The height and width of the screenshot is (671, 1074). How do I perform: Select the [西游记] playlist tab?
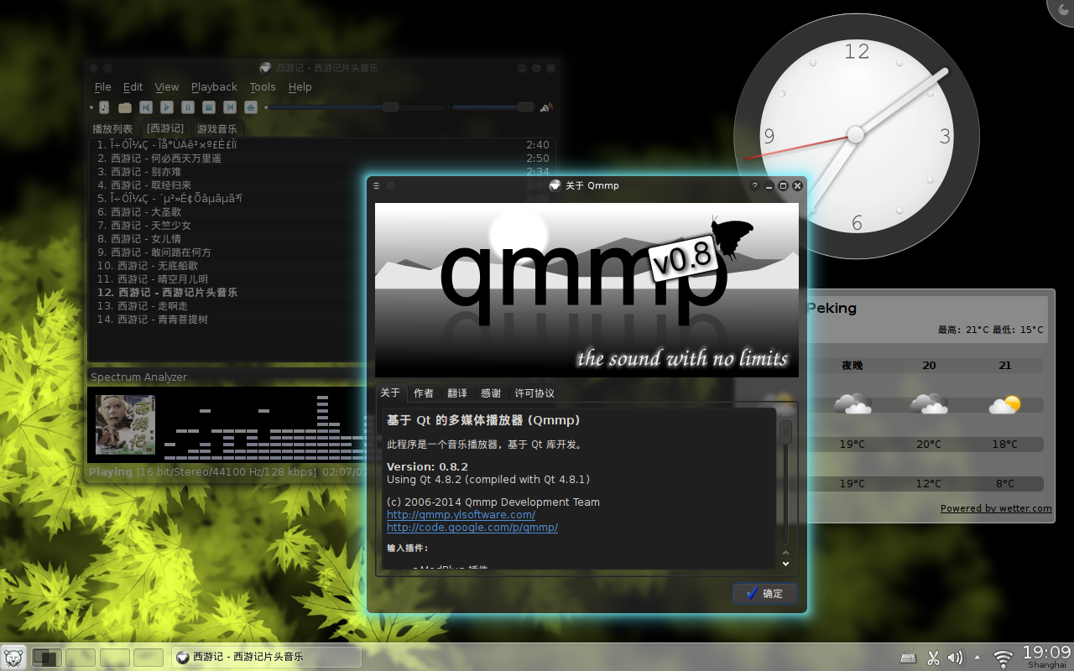coord(164,128)
